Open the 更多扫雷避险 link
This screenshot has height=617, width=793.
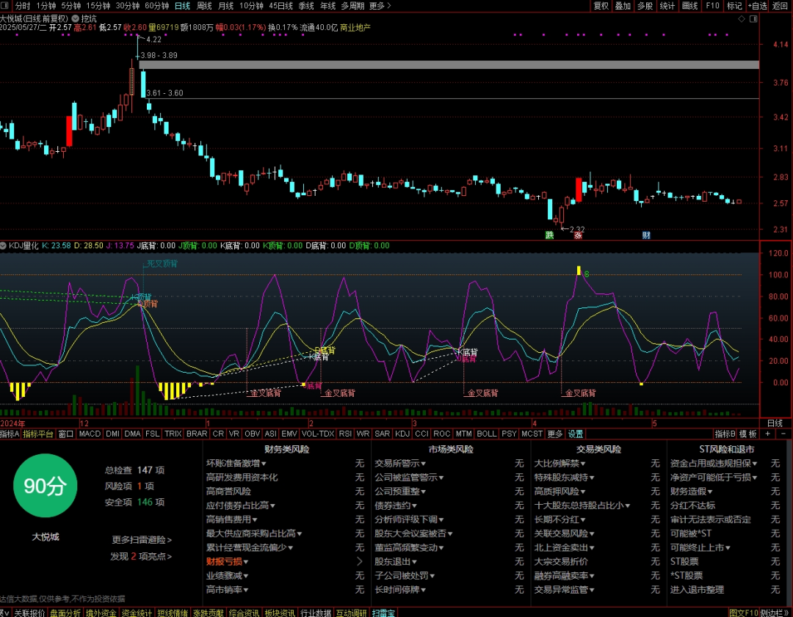click(142, 540)
